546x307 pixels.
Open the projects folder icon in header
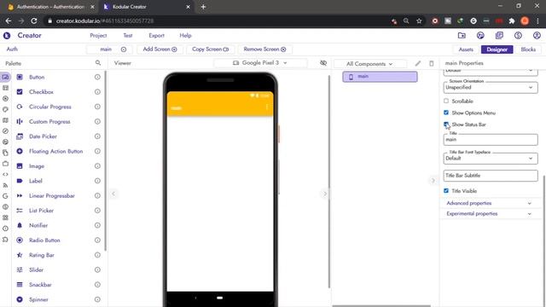(x=462, y=35)
